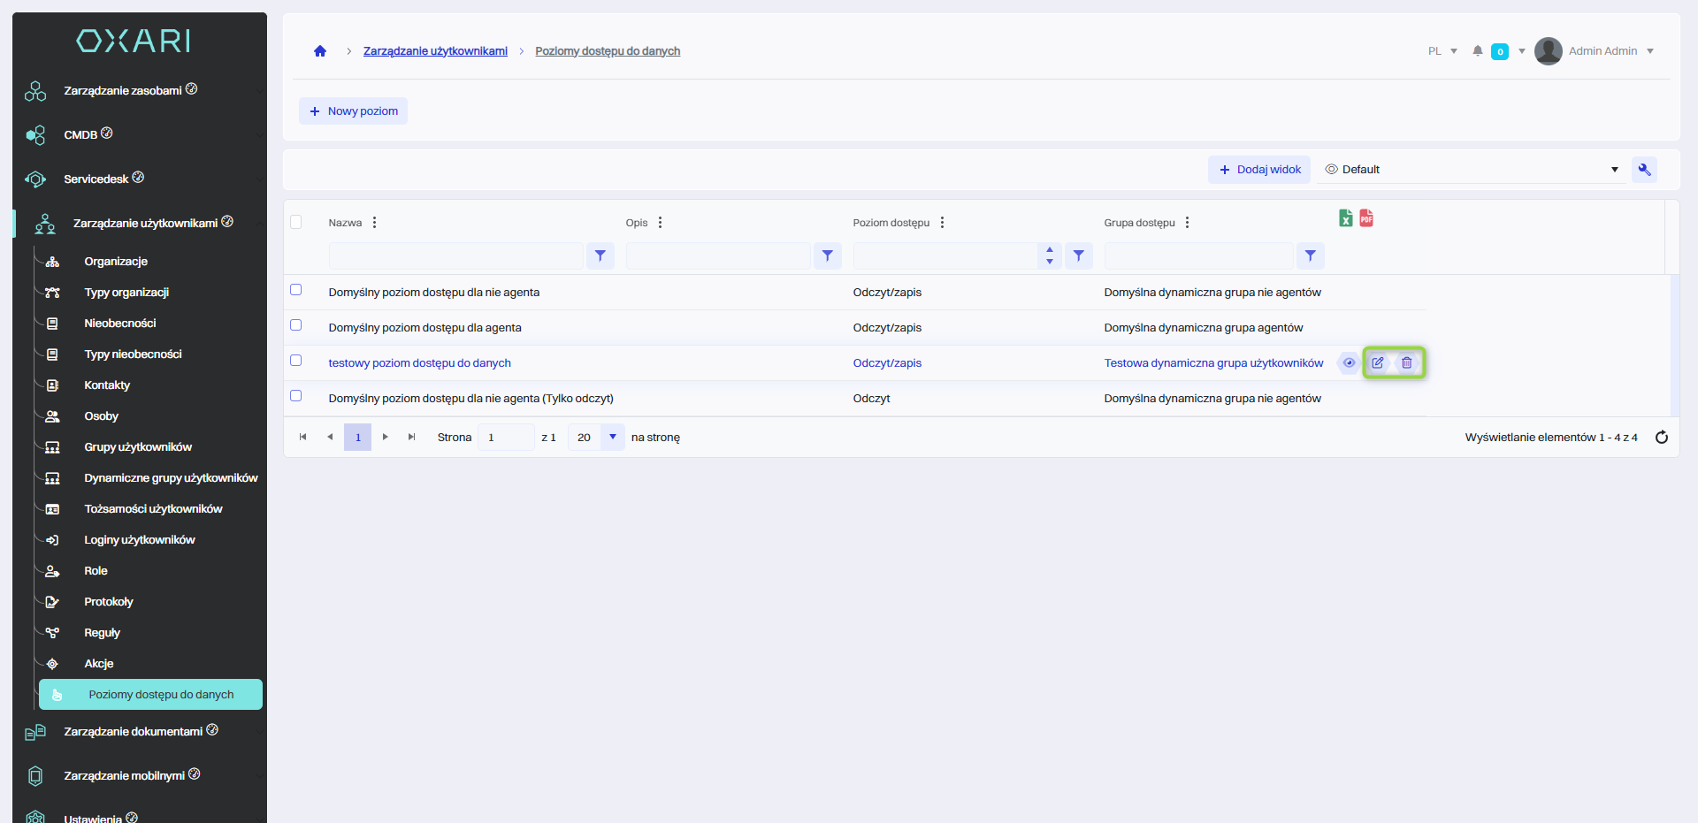Expand the items per page dropdown
Image resolution: width=1698 pixels, height=823 pixels.
coord(612,438)
